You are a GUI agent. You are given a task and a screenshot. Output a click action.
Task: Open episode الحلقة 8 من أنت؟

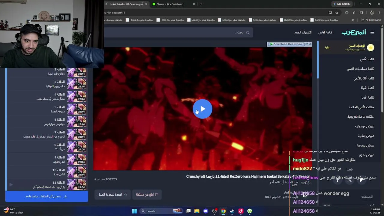click(x=47, y=147)
